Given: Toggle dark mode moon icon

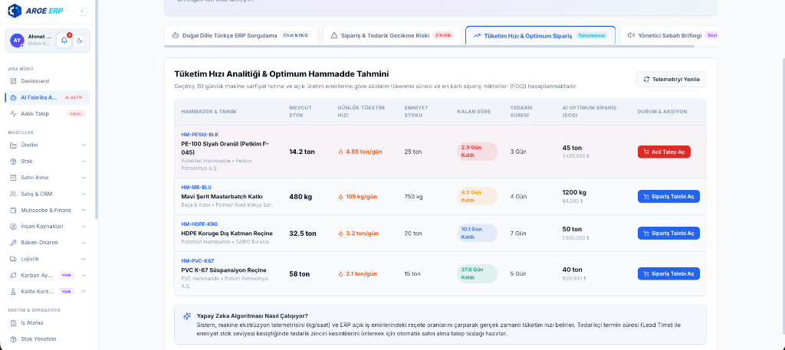Looking at the screenshot, I should tap(80, 41).
